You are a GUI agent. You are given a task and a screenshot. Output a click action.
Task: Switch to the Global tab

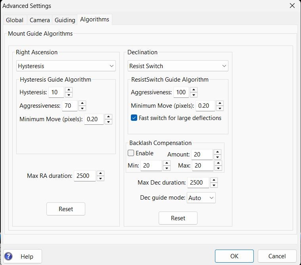[15, 20]
